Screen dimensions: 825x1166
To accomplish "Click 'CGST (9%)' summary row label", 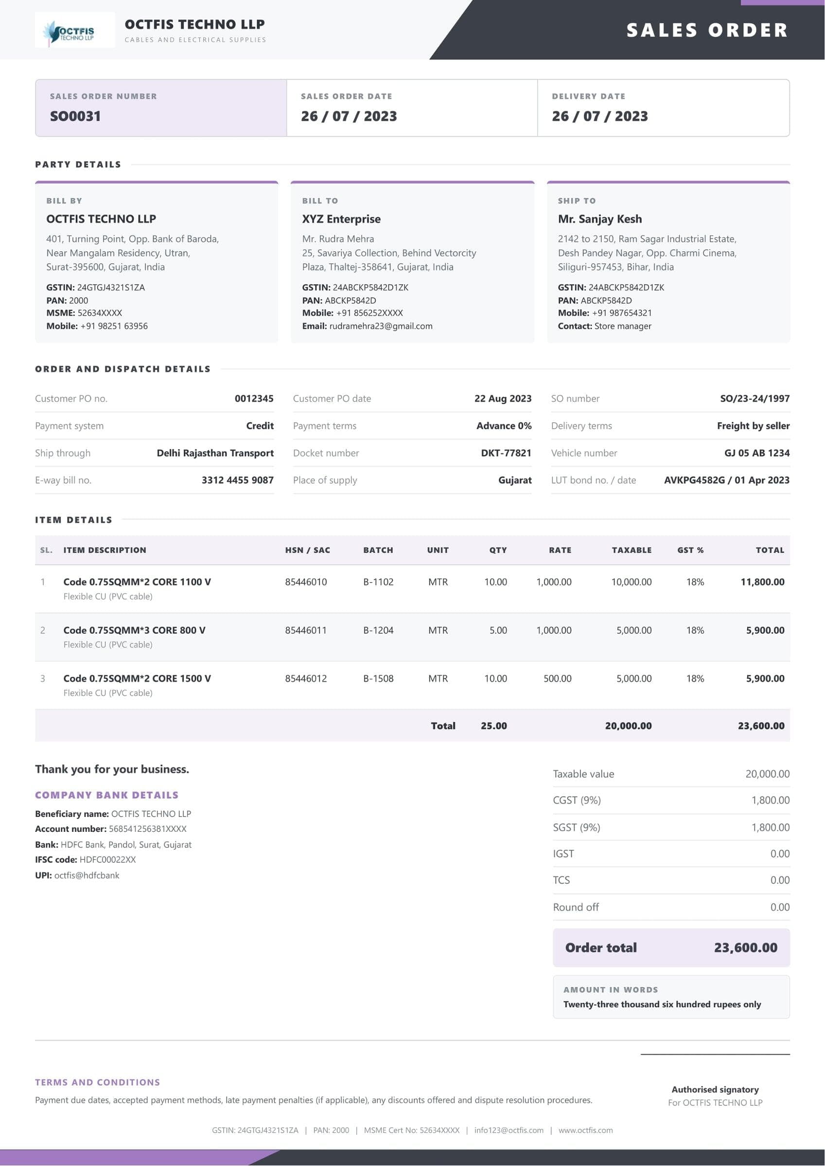I will pos(577,800).
